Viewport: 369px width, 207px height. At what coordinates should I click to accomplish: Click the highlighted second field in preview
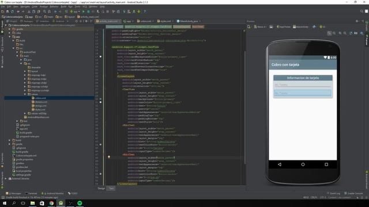(303, 93)
